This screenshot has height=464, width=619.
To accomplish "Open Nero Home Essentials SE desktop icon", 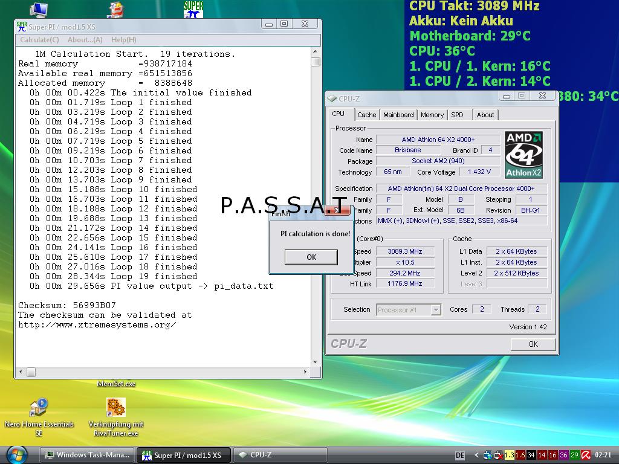I will coord(39,417).
